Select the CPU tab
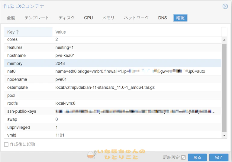 [x=88, y=18]
